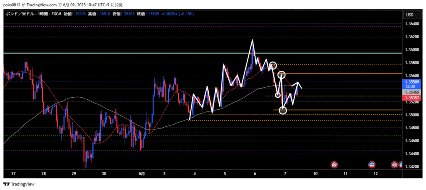Click the first UK flag event icon
426x190 pixels.
click(334, 165)
